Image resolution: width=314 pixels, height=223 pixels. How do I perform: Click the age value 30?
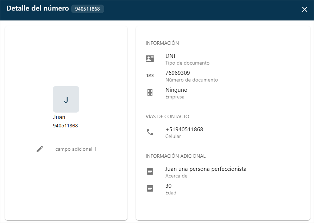(x=169, y=186)
